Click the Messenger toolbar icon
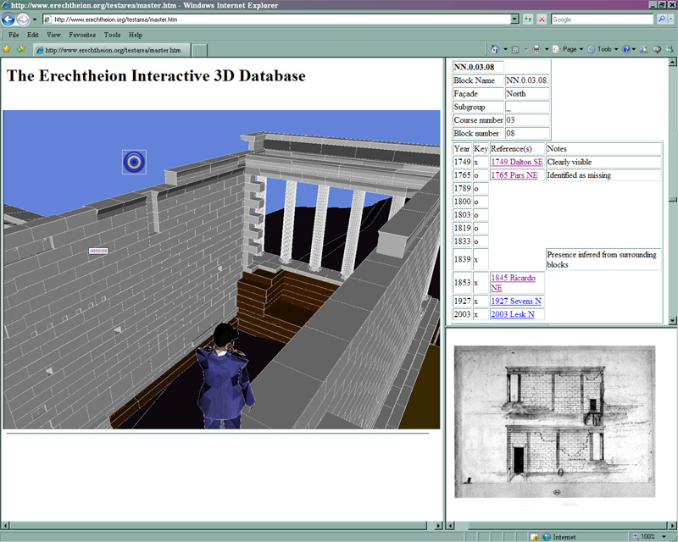678x542 pixels. coord(670,49)
